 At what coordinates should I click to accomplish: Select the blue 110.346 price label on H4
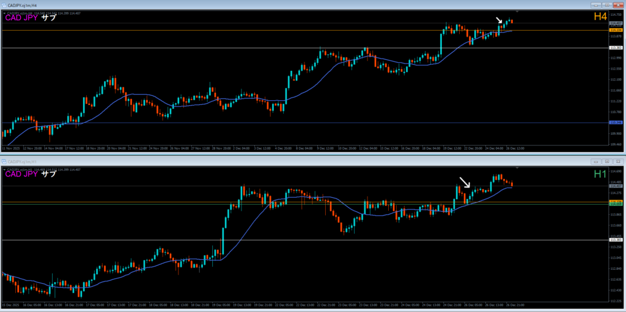615,123
